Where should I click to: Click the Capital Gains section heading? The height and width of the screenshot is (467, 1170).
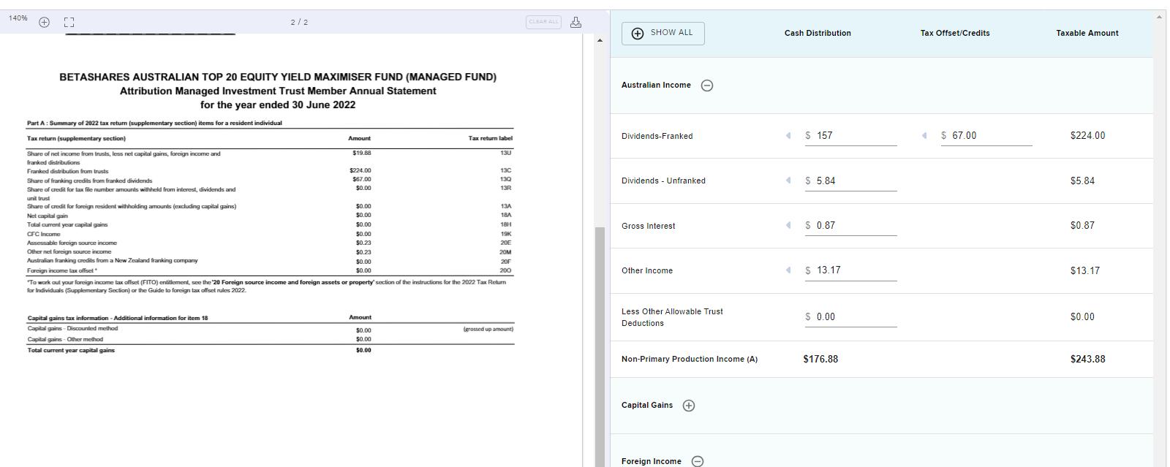coord(647,406)
